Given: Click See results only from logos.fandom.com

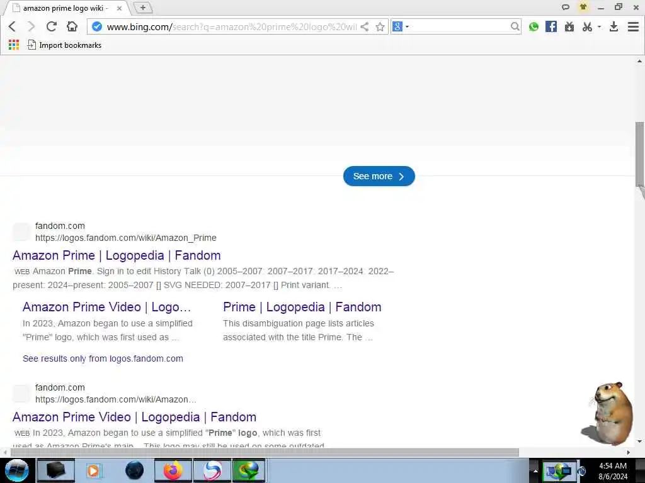Looking at the screenshot, I should click(103, 358).
